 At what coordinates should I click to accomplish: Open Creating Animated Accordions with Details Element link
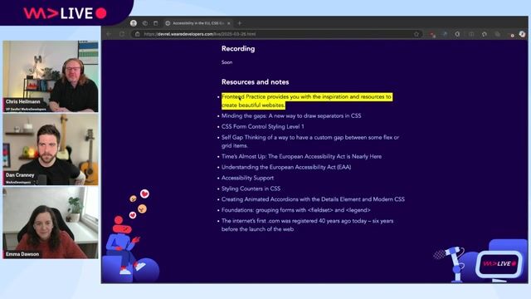(x=313, y=199)
